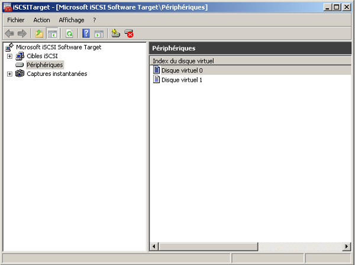Click the horizontal scrollbar thumb
This screenshot has width=355, height=265.
point(208,247)
